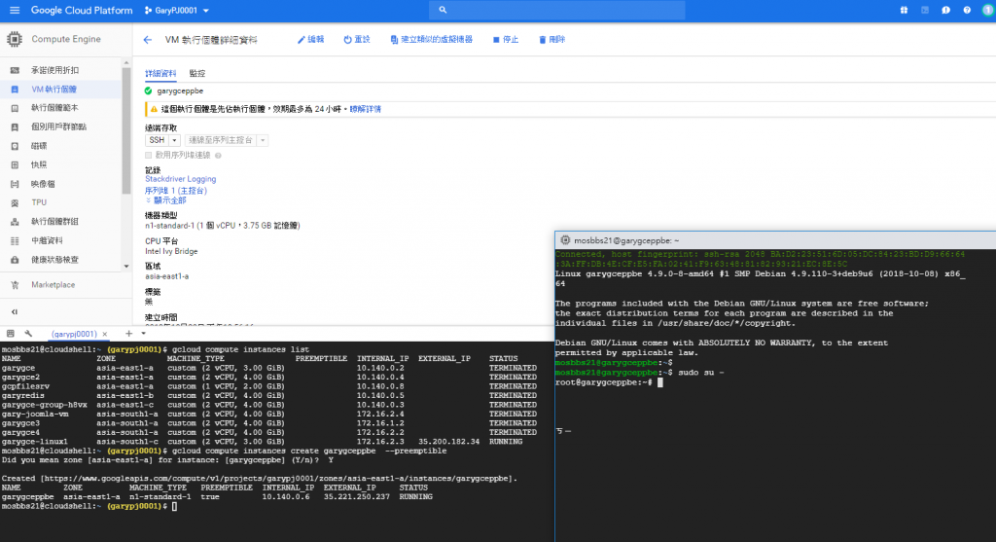Click the 編輯 (edit) pencil button
Screen dimensions: 996x542
click(x=310, y=39)
